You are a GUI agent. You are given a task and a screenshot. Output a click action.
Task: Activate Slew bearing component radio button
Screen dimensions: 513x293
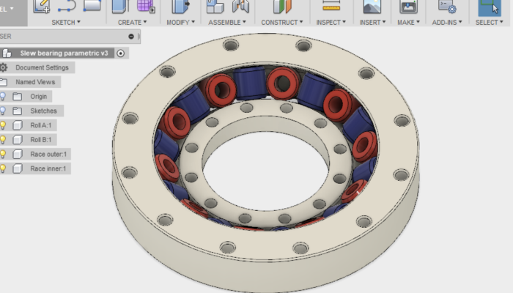tap(121, 53)
